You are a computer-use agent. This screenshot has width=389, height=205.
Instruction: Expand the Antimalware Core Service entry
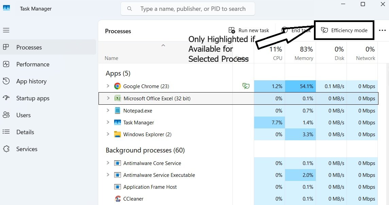108,163
